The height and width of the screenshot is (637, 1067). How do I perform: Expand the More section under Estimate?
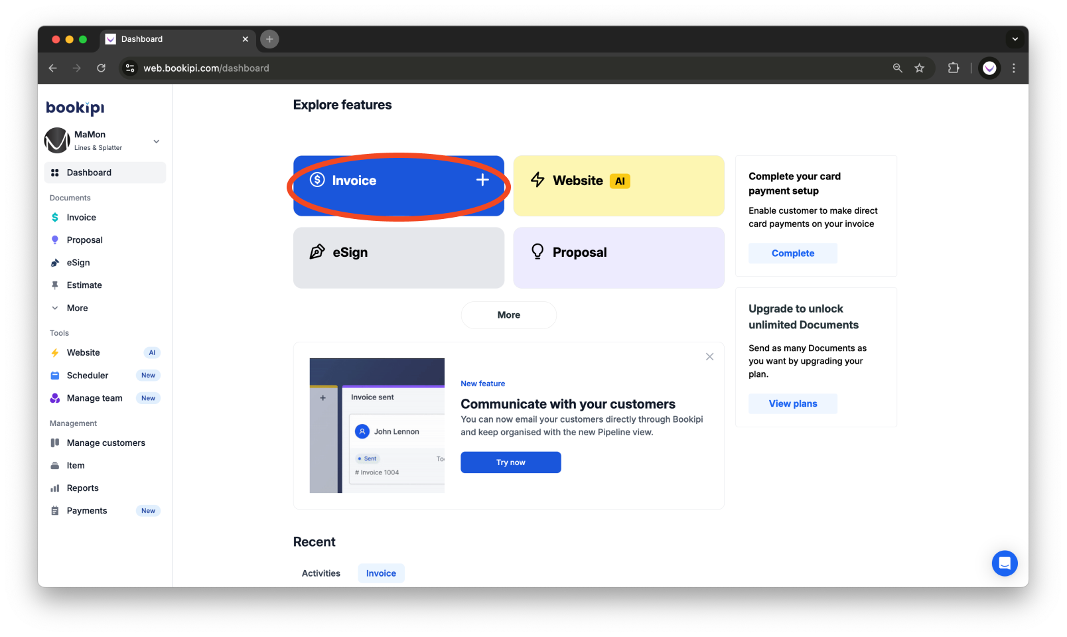[56, 307]
